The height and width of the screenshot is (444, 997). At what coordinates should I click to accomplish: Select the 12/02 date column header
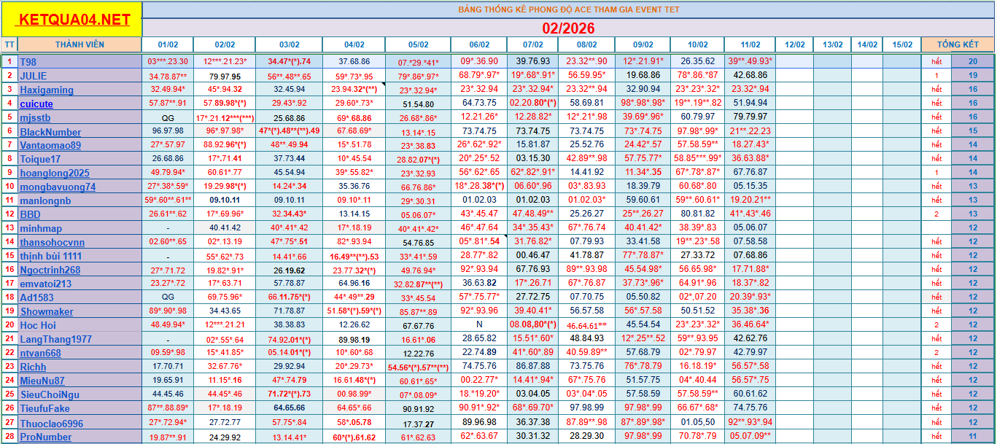pyautogui.click(x=794, y=44)
